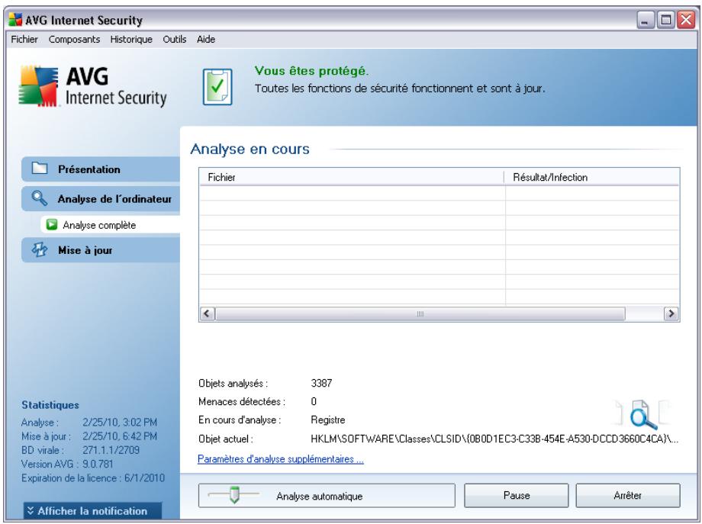702x524 pixels.
Task: Maximize the AVG Internet Security window
Action: [x=665, y=20]
